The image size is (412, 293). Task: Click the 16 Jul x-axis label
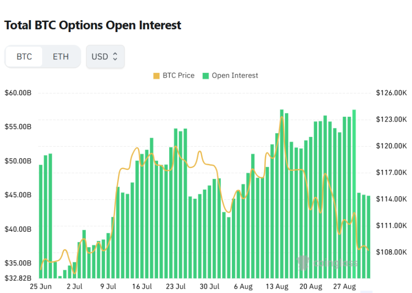142,286
